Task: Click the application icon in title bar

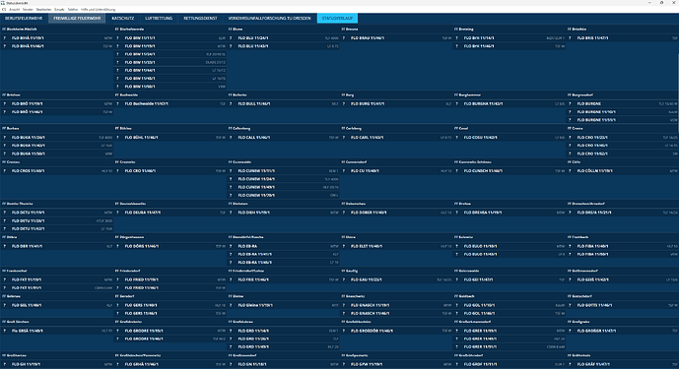Action: click(3, 3)
